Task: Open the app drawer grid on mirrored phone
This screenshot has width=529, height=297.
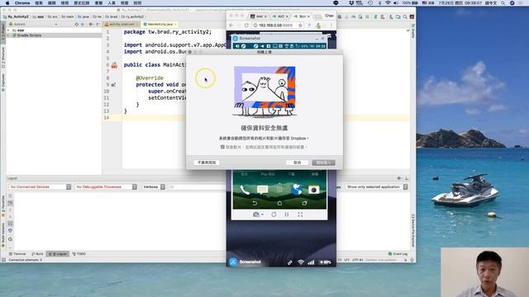Action: coord(279,190)
